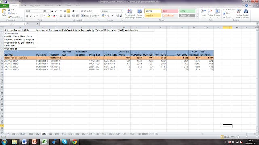Toggle Bold formatting
This screenshot has height=145, width=259.
27,16
